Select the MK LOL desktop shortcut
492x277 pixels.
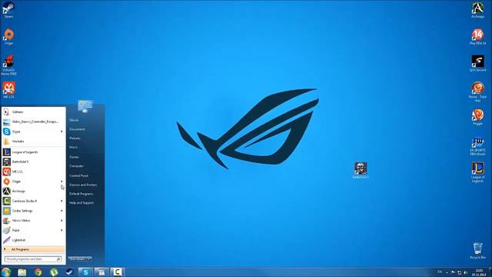click(8, 91)
